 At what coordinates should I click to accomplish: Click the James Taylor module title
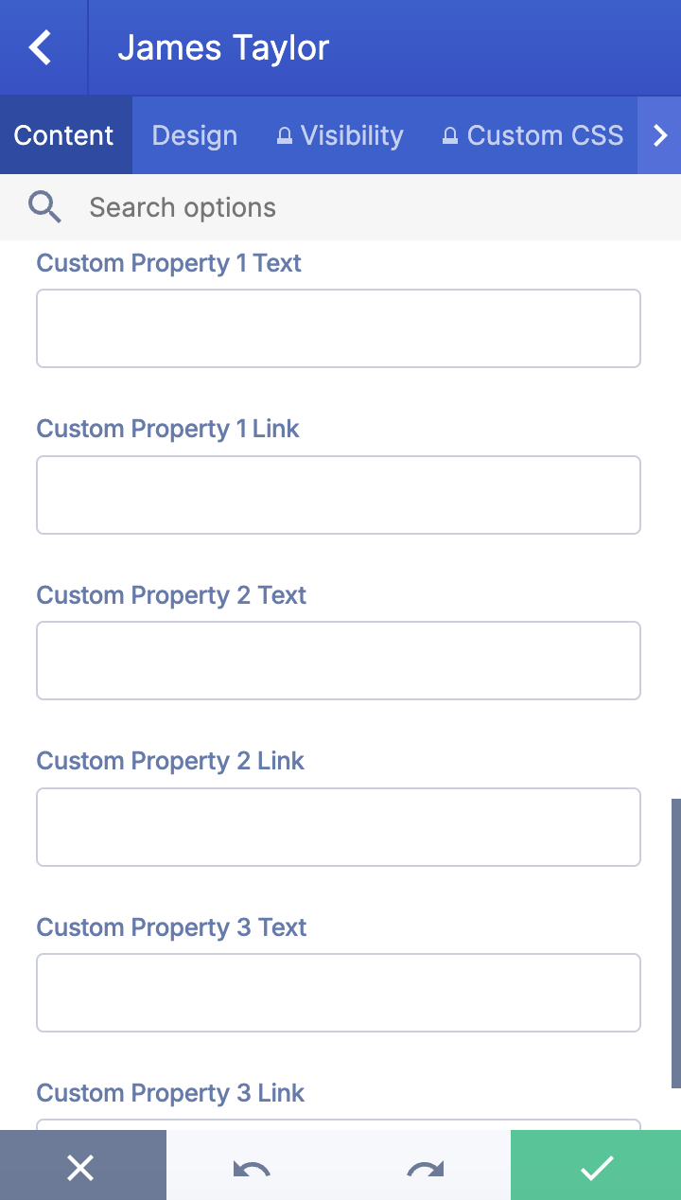tap(222, 46)
